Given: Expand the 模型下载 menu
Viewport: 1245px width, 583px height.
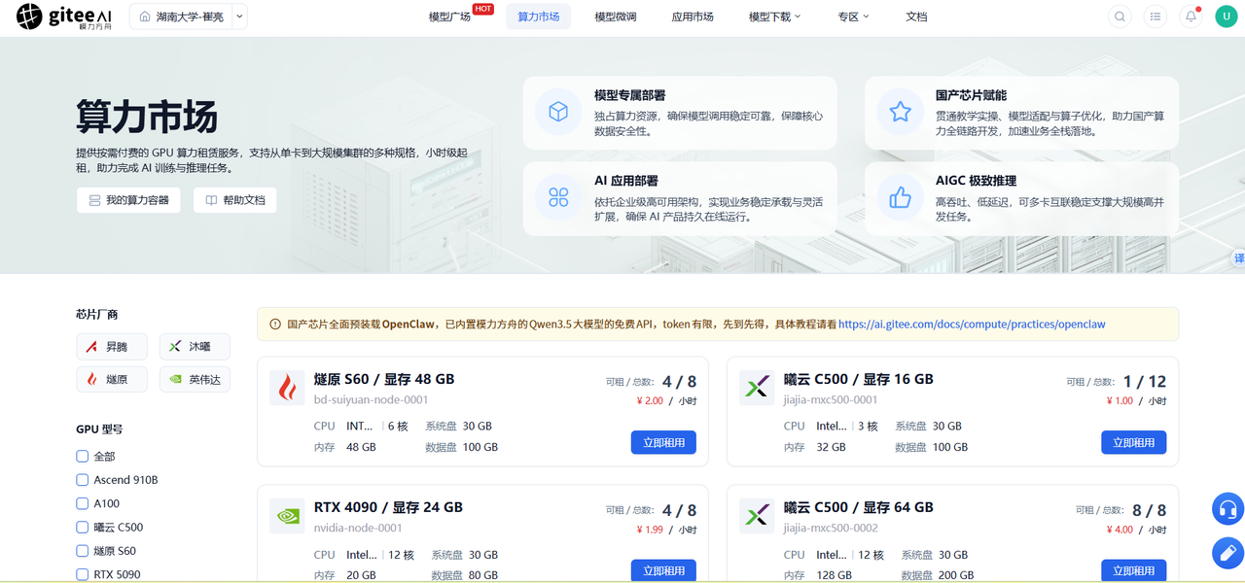Looking at the screenshot, I should point(775,17).
